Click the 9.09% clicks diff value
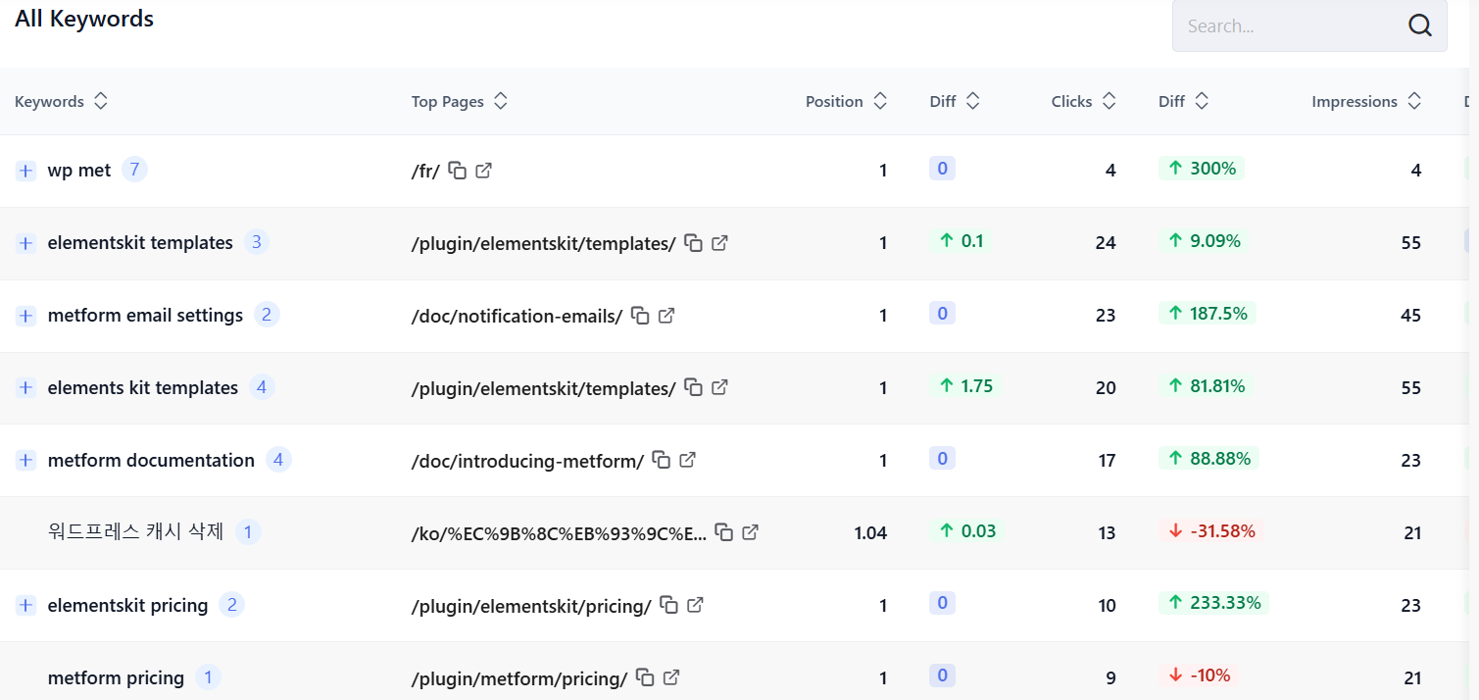 coord(1204,241)
